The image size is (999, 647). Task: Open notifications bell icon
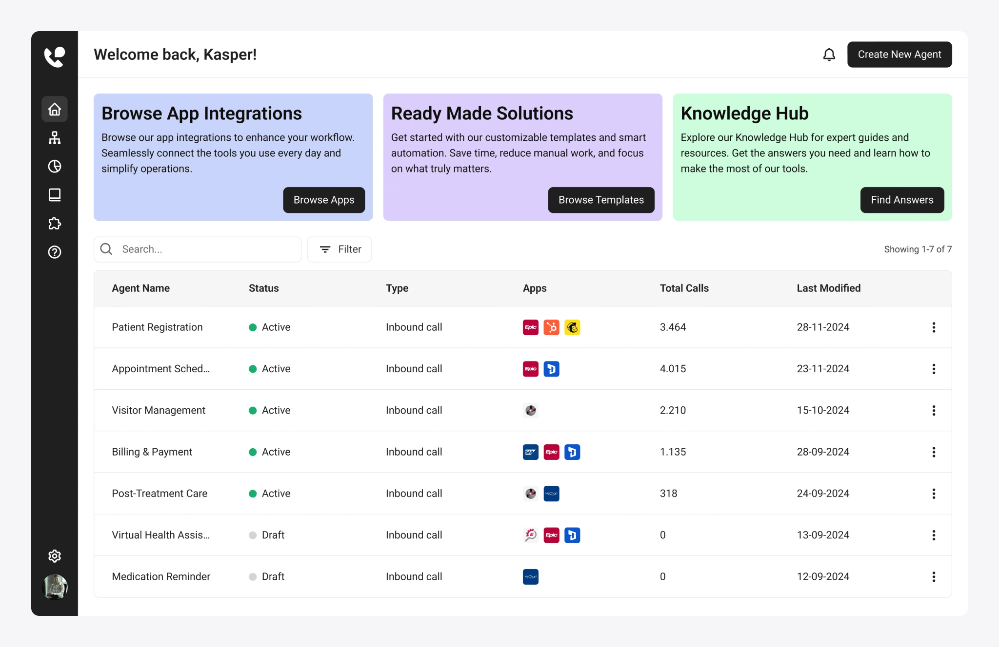coord(829,55)
